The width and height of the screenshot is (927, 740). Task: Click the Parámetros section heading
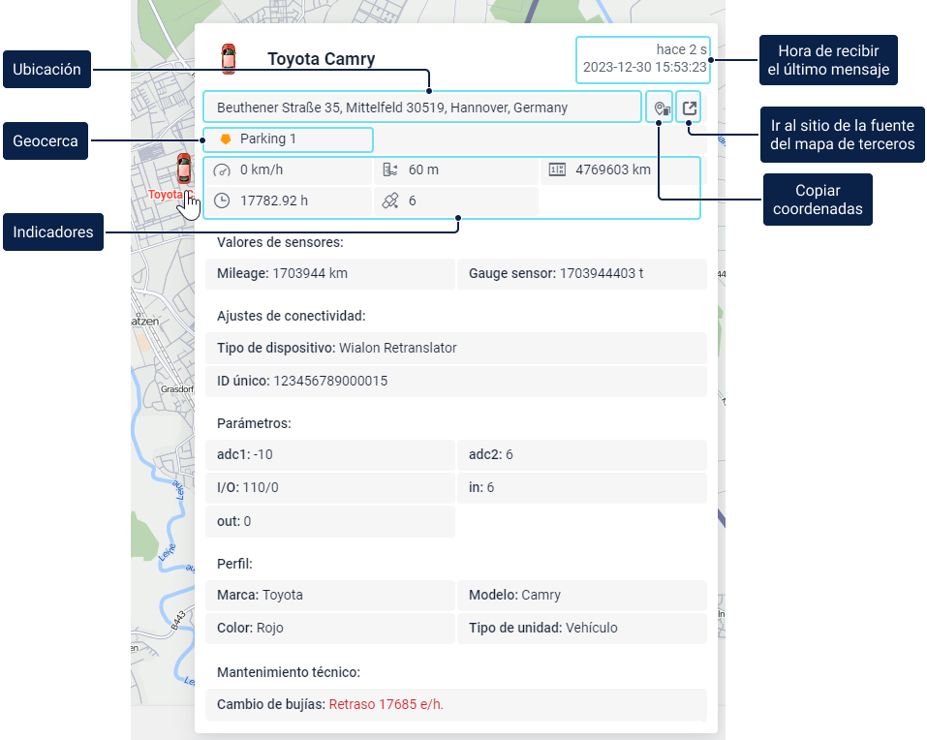[x=254, y=424]
